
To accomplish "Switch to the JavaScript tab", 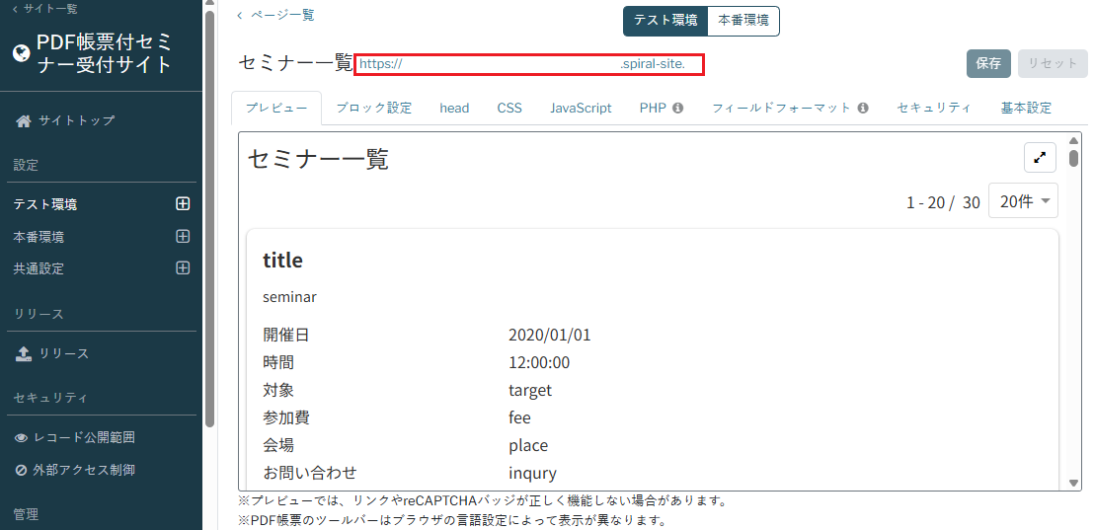I will point(581,109).
